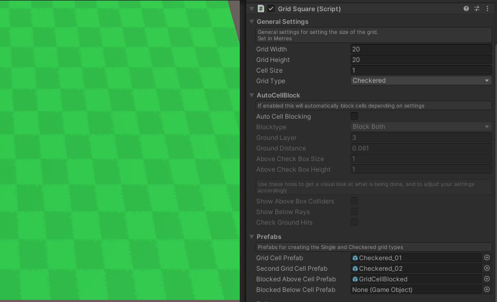
Task: Click the Auto Cell Blocking label
Action: point(283,116)
